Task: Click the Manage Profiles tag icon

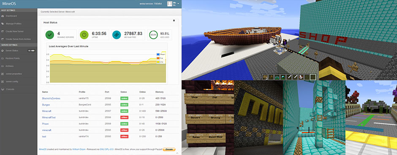Action: [x=3, y=24]
